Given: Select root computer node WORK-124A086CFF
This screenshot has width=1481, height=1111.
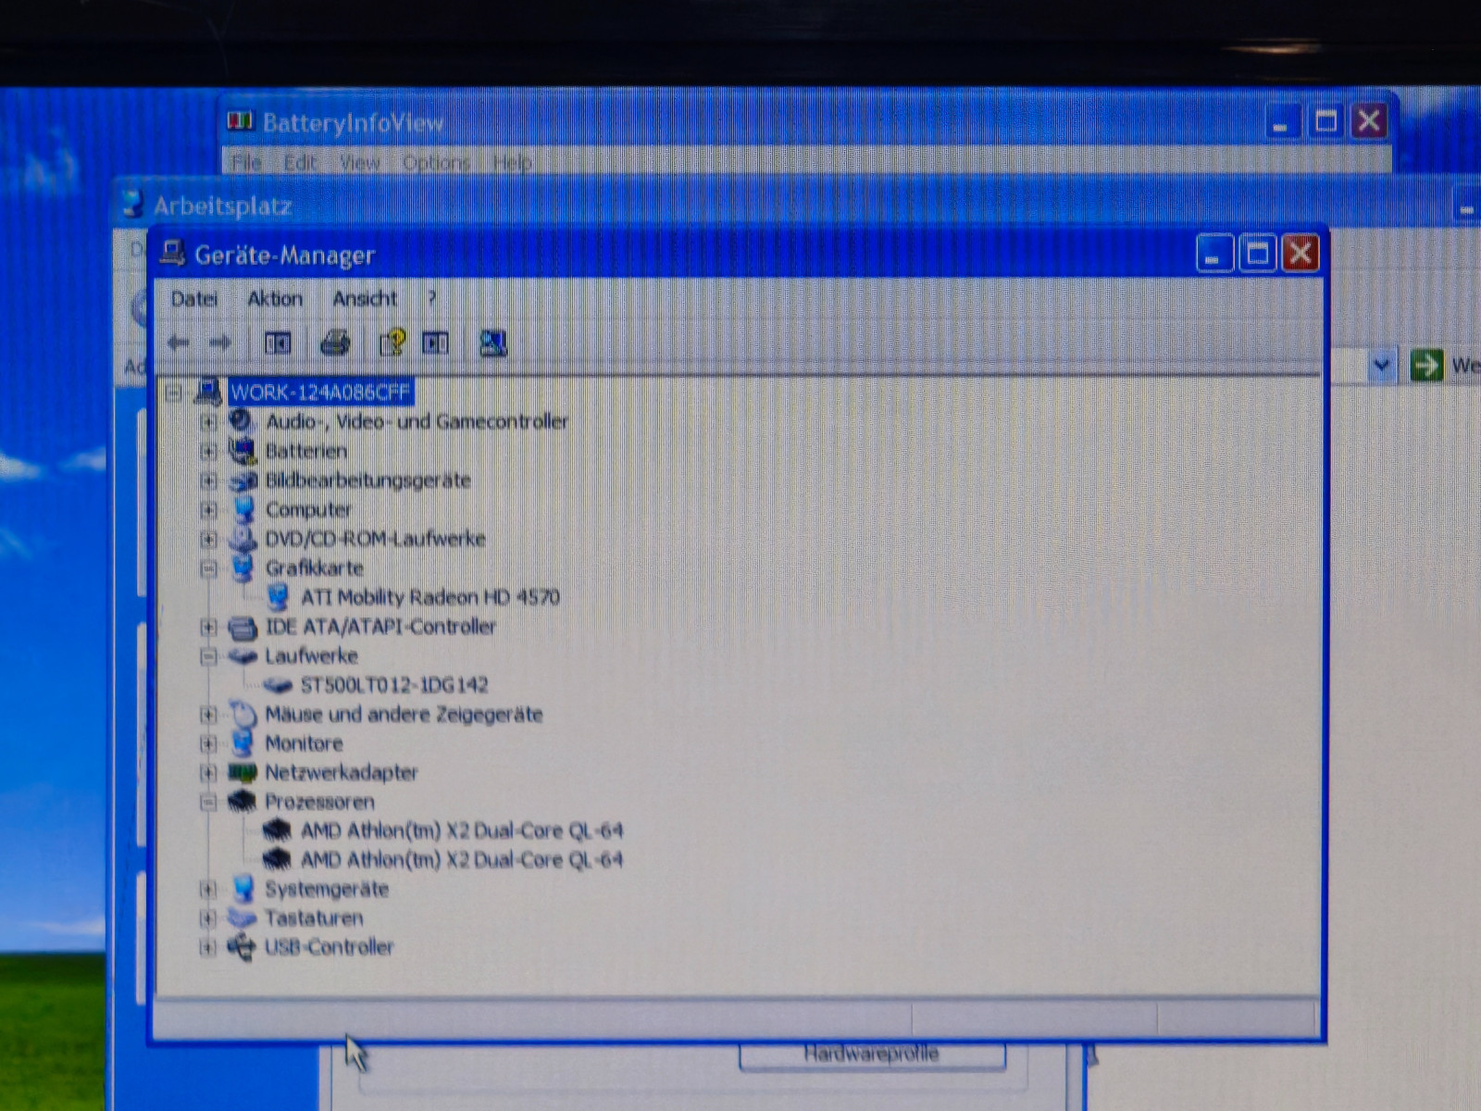Looking at the screenshot, I should point(319,393).
